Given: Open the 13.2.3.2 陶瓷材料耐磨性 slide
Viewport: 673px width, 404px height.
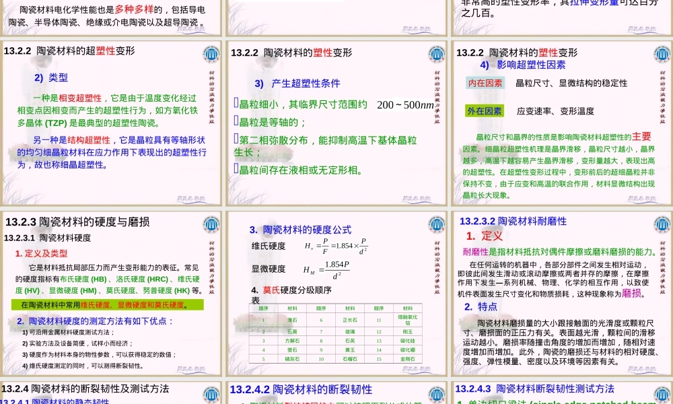Looking at the screenshot, I should click(x=562, y=293).
